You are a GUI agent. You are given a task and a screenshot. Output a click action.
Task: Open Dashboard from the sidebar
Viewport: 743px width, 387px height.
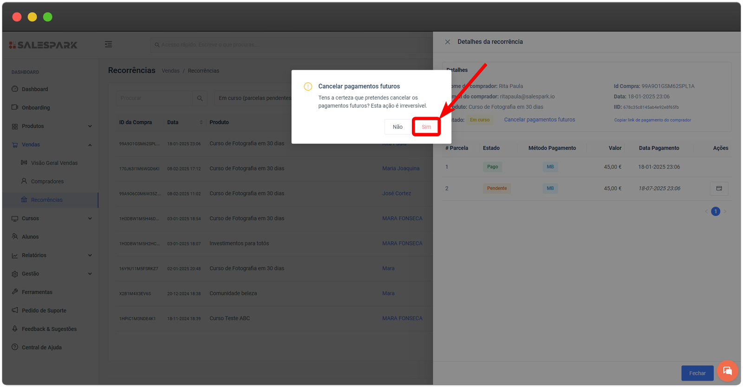35,89
